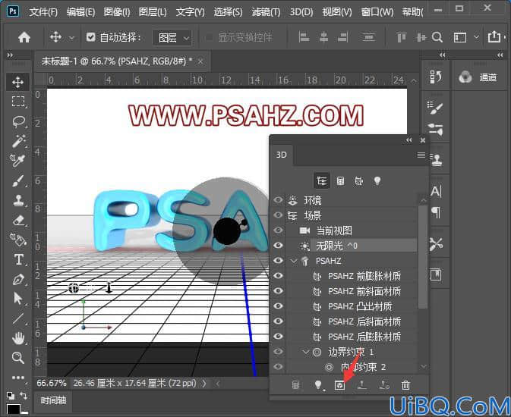Select the Eraser tool
Viewport: 511px width, 417px height.
[18, 221]
